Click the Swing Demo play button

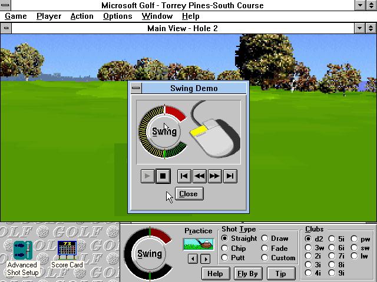(x=148, y=176)
